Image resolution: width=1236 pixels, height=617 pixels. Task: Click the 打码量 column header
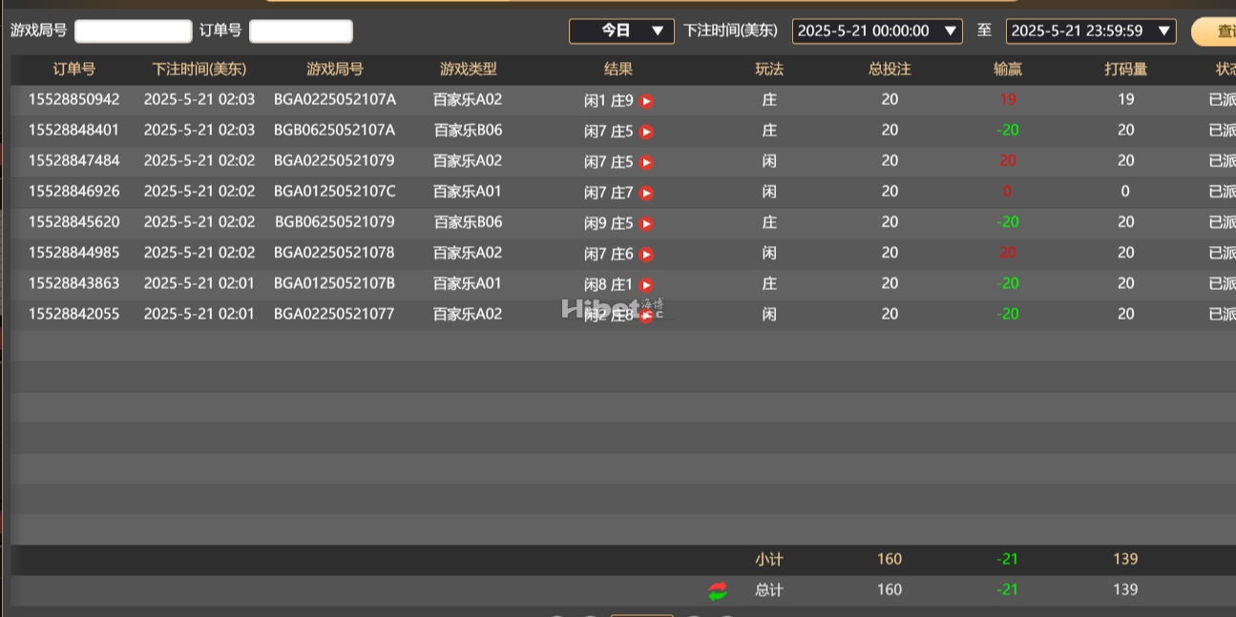[x=1125, y=70]
